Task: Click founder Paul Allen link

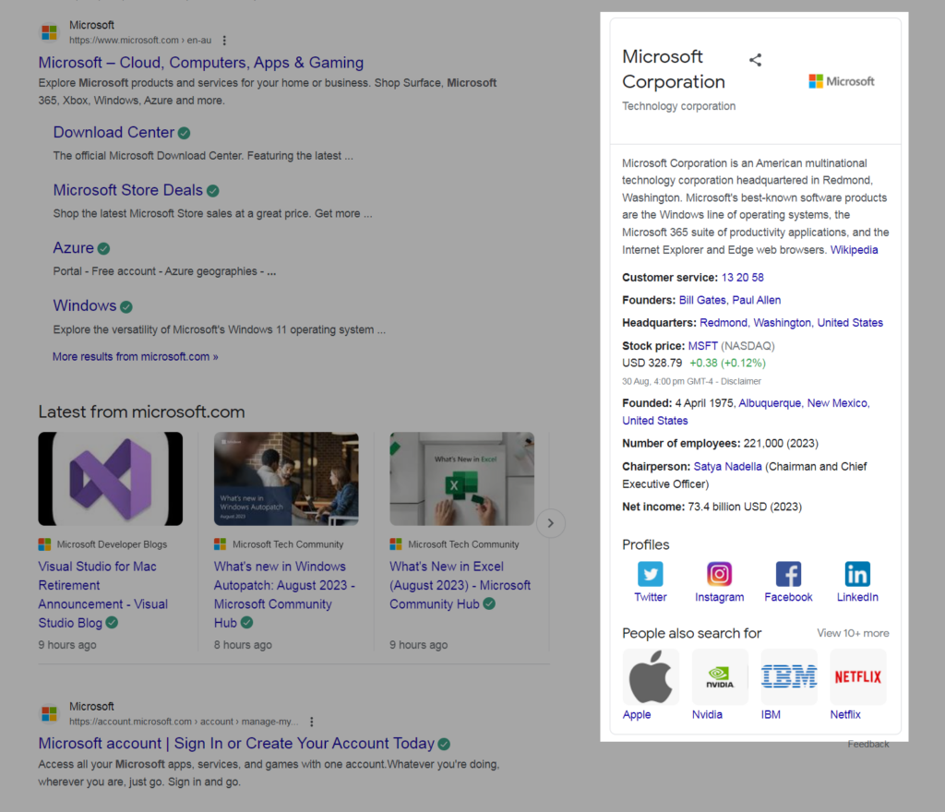Action: (x=757, y=300)
